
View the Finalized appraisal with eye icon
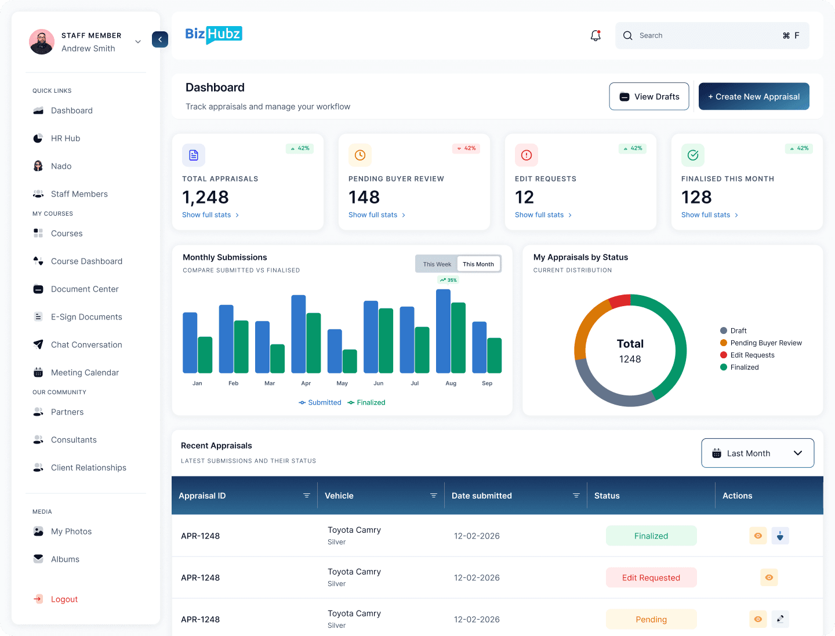758,536
